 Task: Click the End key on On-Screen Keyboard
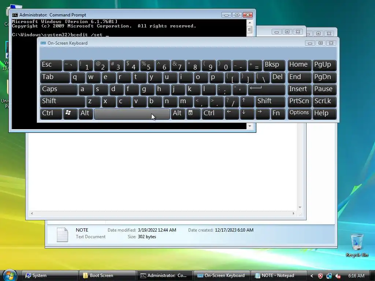click(300, 78)
